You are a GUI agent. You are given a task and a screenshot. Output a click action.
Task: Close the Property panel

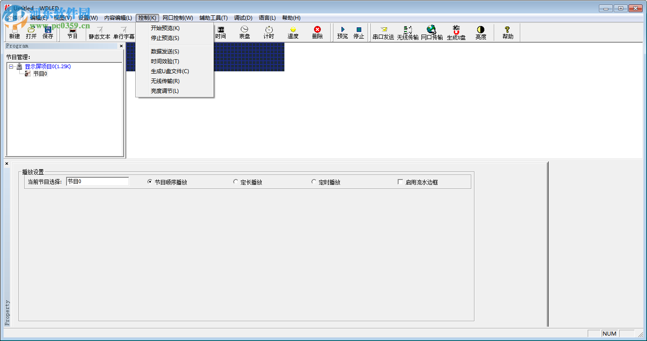7,164
